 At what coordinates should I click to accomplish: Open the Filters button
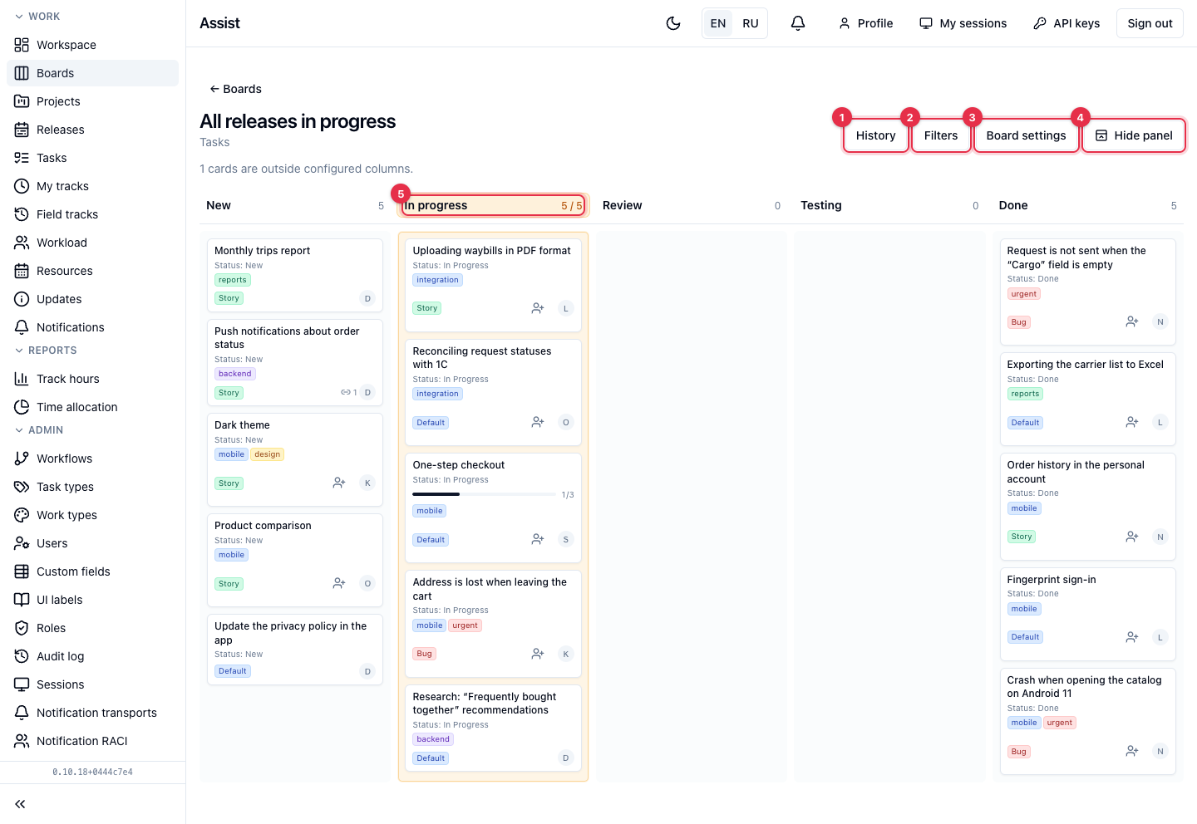coord(941,135)
